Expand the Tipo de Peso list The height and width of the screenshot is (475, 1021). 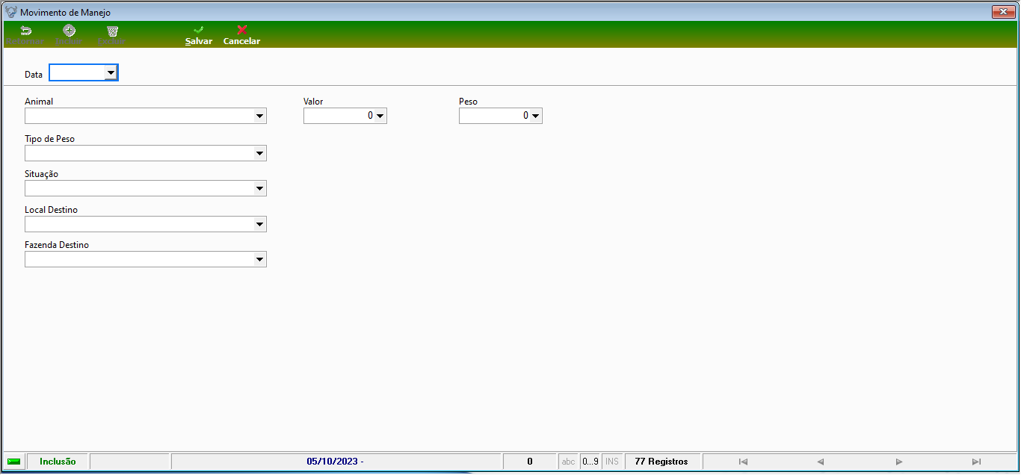click(x=259, y=153)
